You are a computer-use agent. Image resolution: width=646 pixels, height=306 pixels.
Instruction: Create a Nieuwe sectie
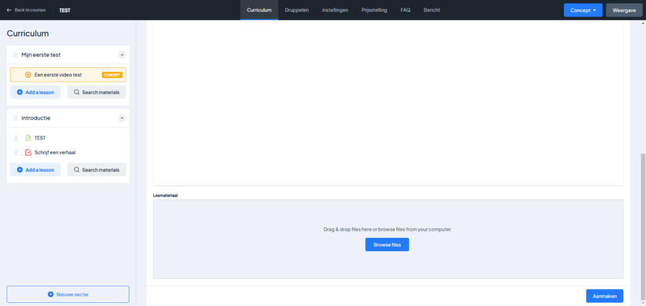pos(68,295)
